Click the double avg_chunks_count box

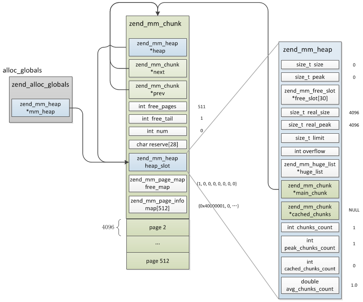click(310, 286)
